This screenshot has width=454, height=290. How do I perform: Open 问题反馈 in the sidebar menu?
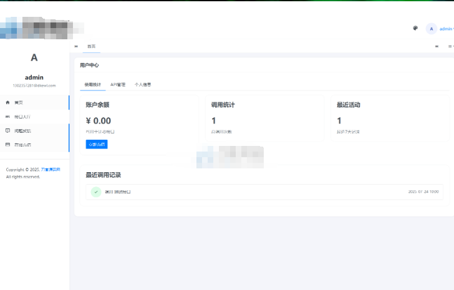[34, 131]
